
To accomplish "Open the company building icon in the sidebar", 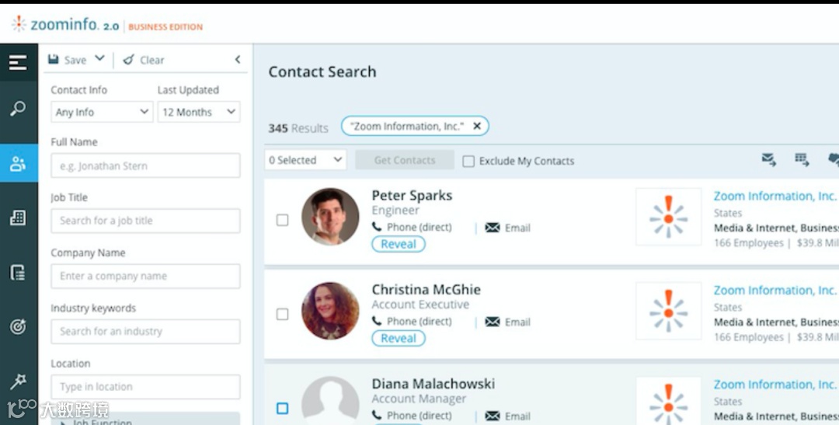I will (x=18, y=218).
